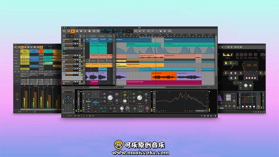The height and width of the screenshot is (157, 279).
Task: Click the Stop button in the left window
Action: click(25, 47)
